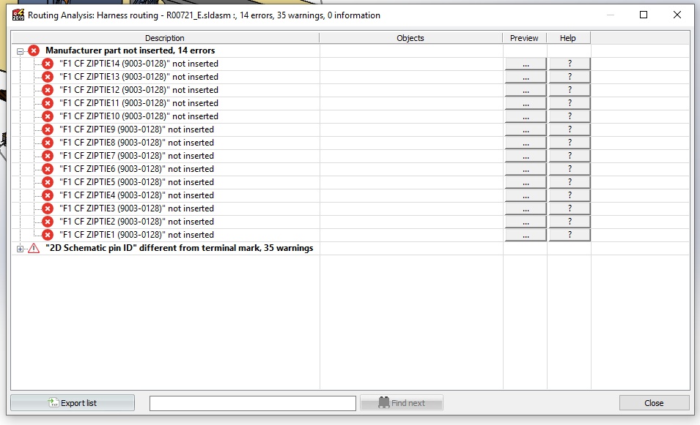Focus the search text field
700x425 pixels.
click(x=253, y=403)
